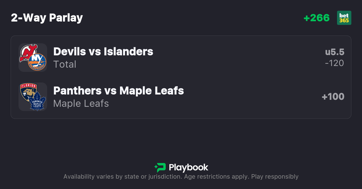Select the u5.5 total line
This screenshot has height=189, width=362.
coord(335,52)
